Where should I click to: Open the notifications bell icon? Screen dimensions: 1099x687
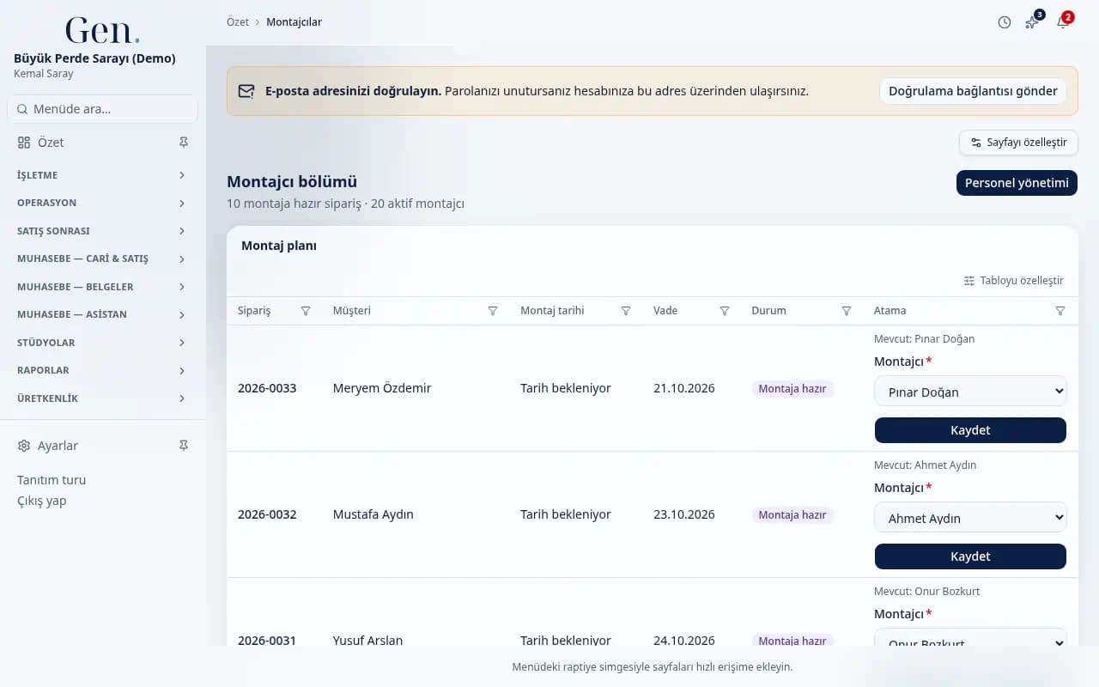[x=1062, y=22]
